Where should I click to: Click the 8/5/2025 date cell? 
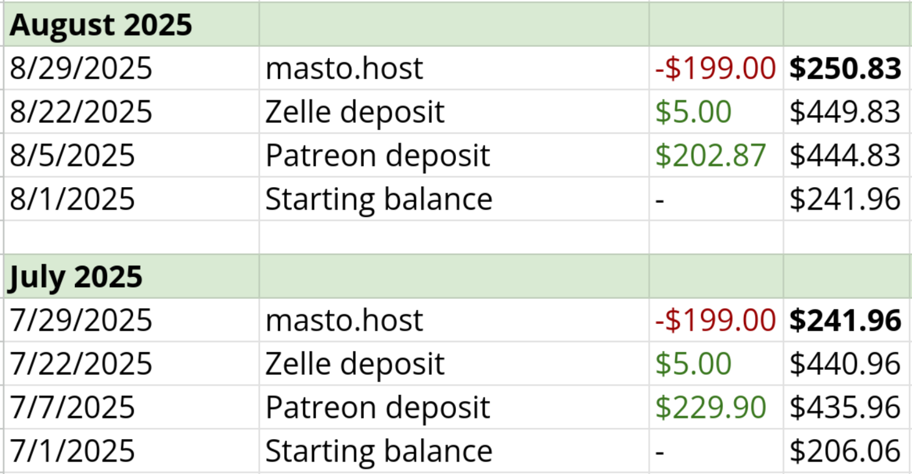(x=72, y=155)
